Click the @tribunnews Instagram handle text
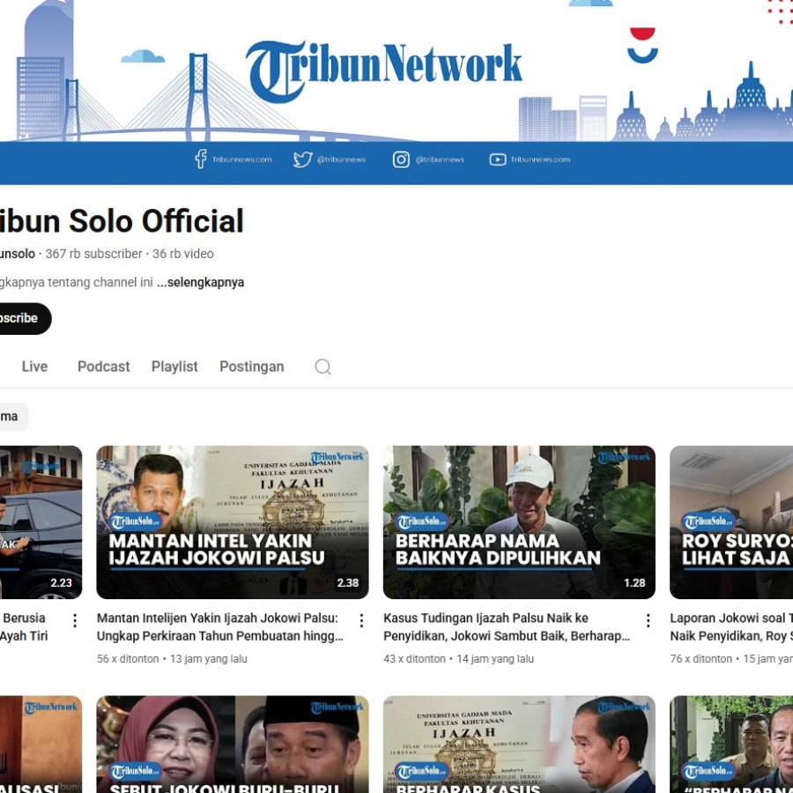Screen dimensions: 793x793 point(440,159)
